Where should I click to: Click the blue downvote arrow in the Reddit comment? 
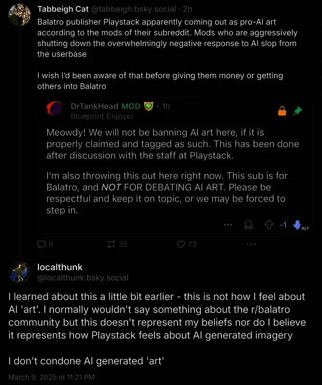point(296,225)
